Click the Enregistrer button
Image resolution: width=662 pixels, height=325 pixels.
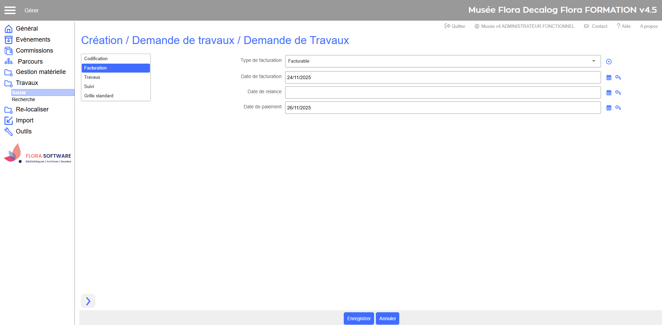[359, 318]
